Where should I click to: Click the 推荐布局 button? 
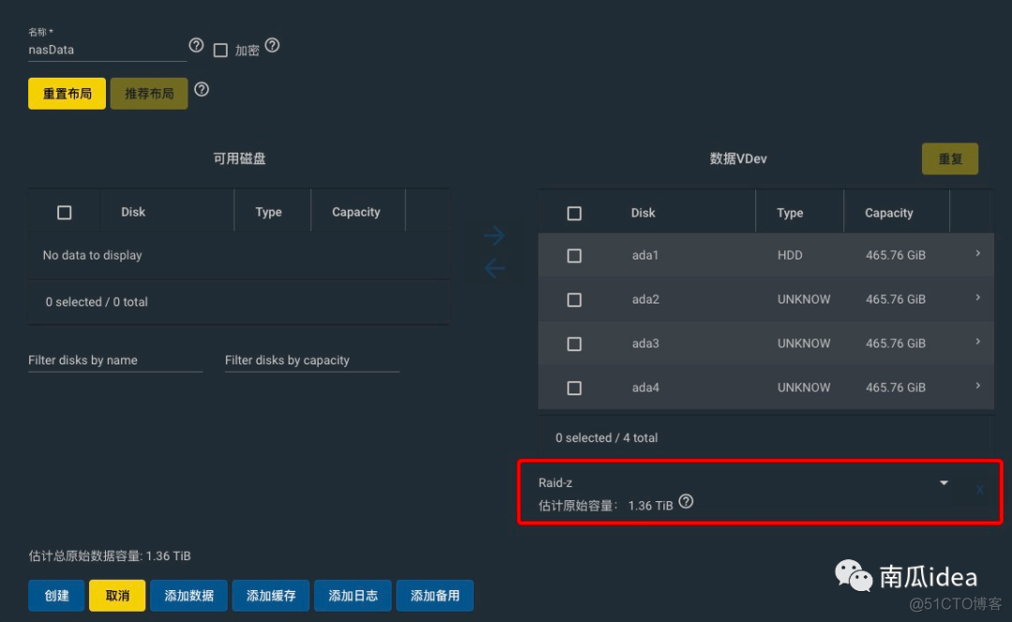(149, 94)
